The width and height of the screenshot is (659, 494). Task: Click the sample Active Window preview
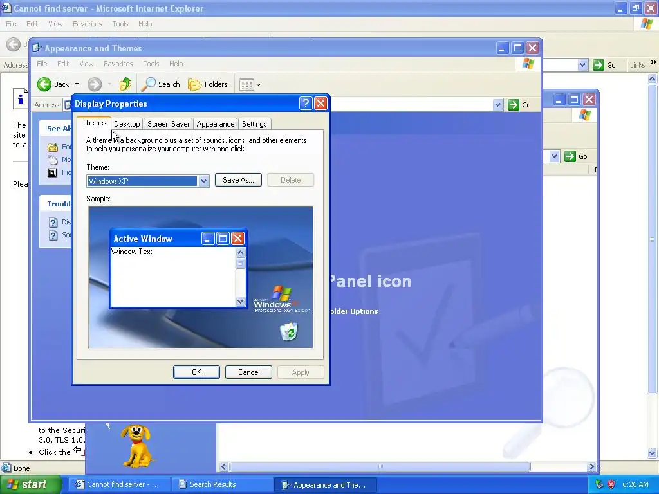[178, 269]
